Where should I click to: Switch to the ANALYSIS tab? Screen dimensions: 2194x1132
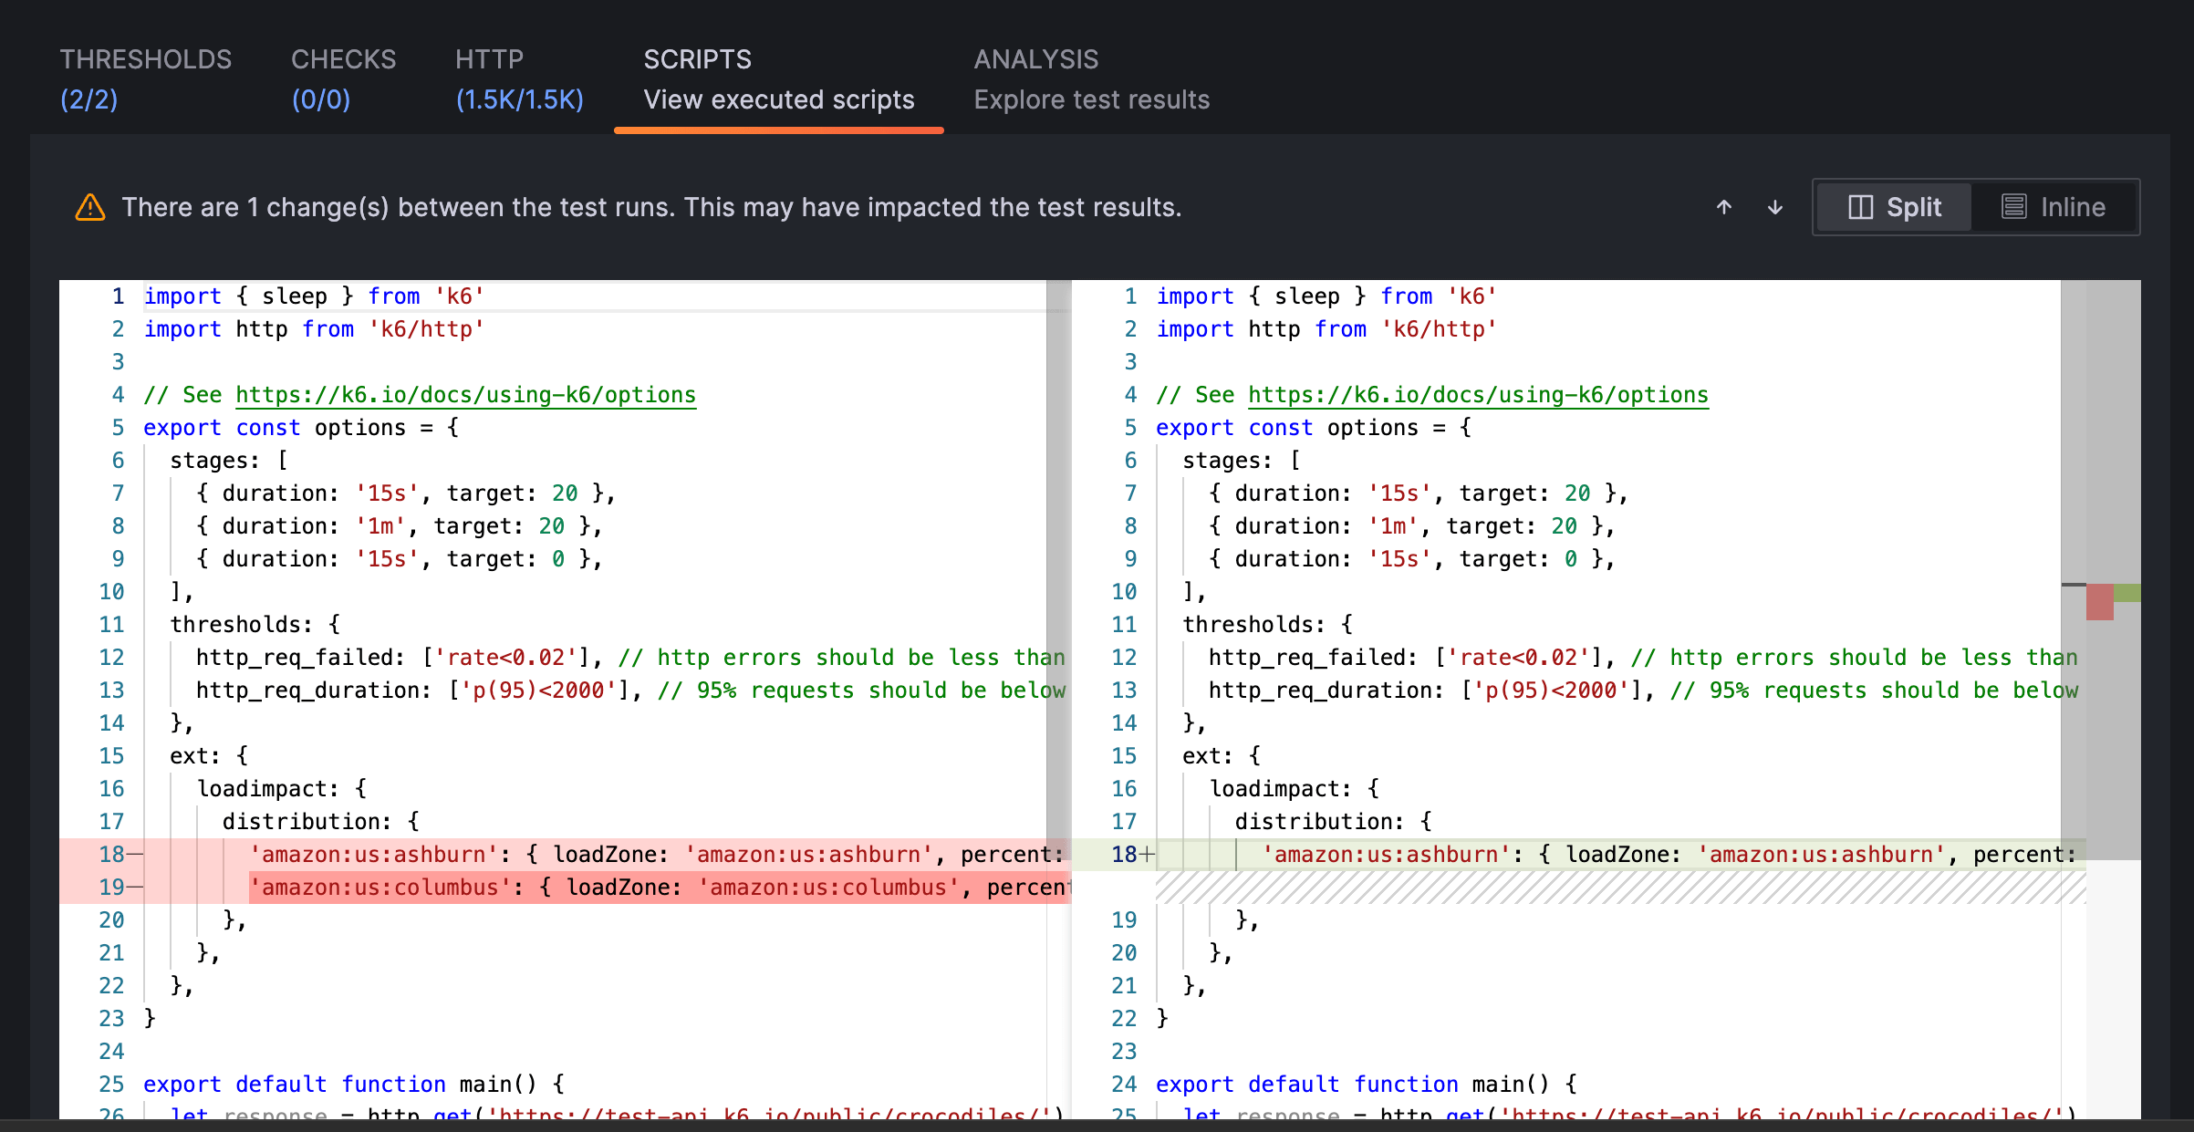point(1036,59)
